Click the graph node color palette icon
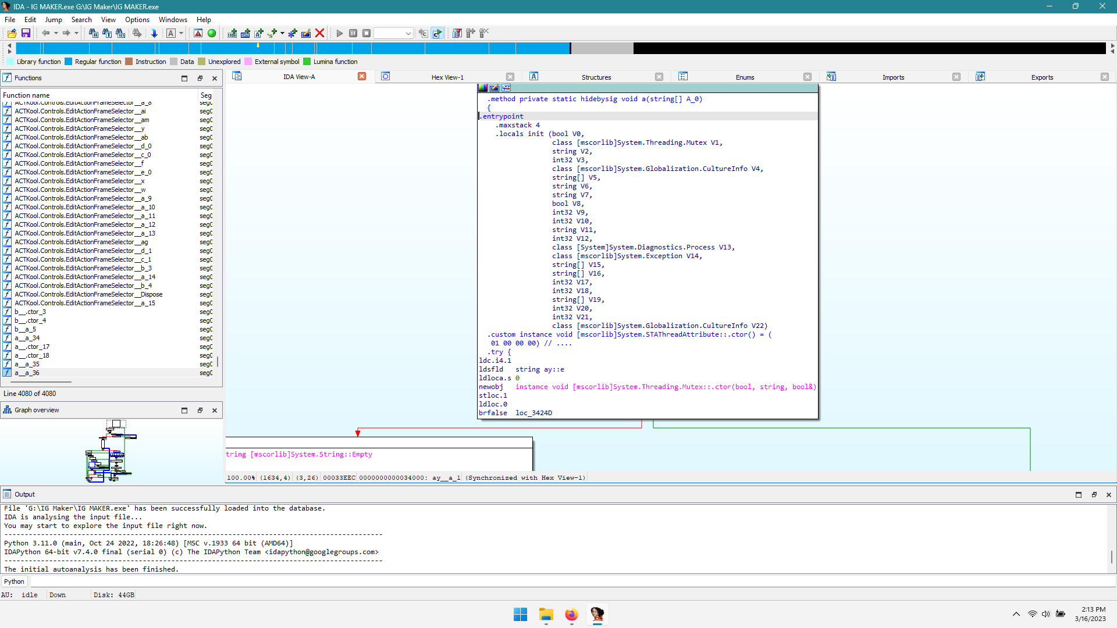This screenshot has height=628, width=1117. (483, 88)
